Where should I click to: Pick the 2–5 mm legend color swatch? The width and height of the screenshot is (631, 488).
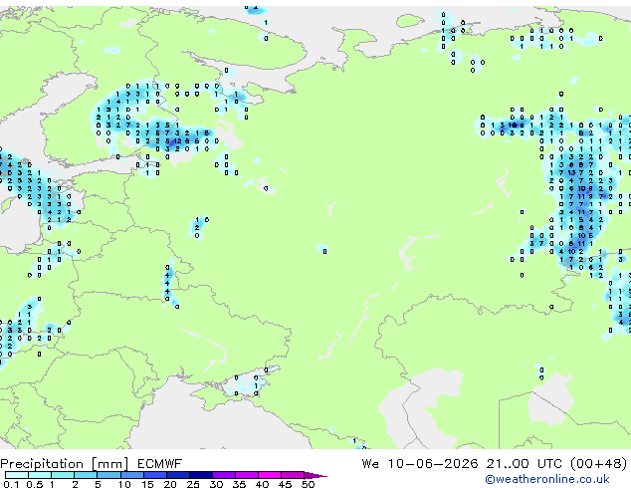click(x=86, y=475)
